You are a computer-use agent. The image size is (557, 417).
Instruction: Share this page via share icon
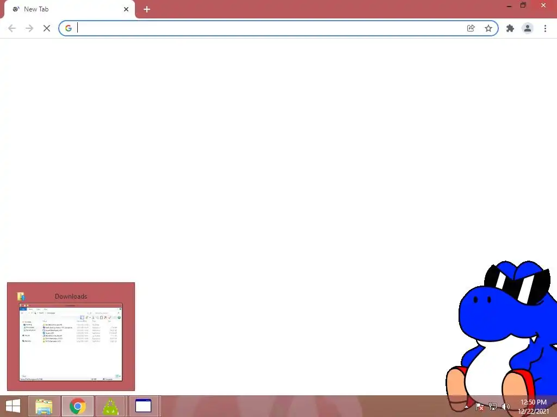(x=471, y=28)
